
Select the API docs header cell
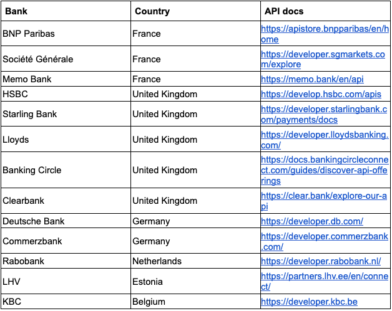pyautogui.click(x=325, y=11)
